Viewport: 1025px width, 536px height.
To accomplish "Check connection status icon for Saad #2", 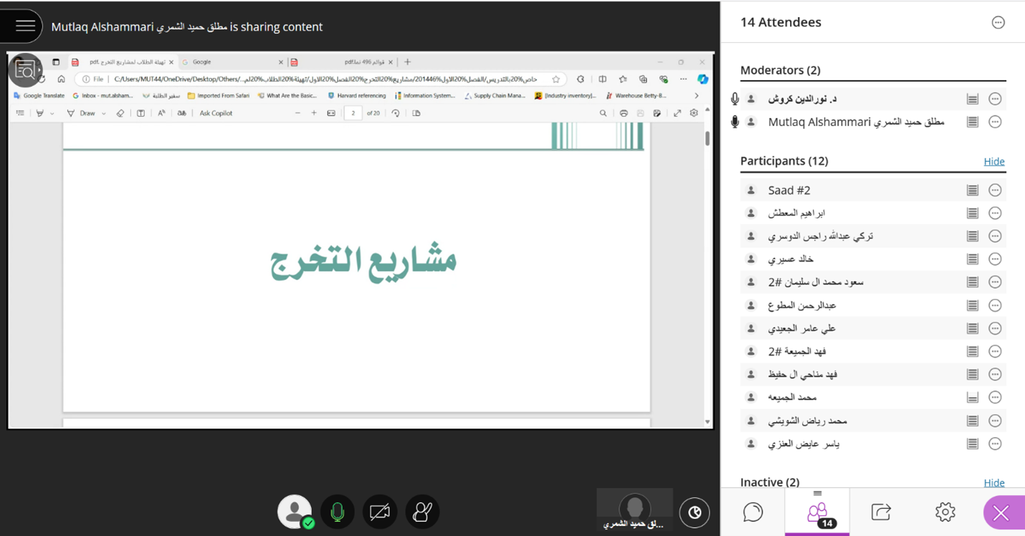I will [x=972, y=191].
